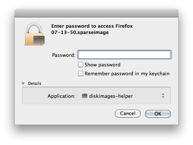Enable the Show password checkbox
Screen dimensions: 193x145
coord(81,65)
